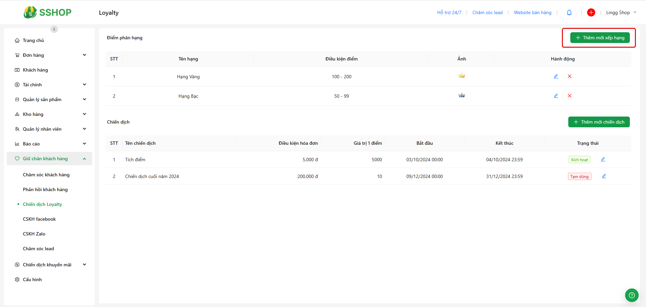Edit Chiến dịch cuối năm 2024 campaign

tap(604, 176)
